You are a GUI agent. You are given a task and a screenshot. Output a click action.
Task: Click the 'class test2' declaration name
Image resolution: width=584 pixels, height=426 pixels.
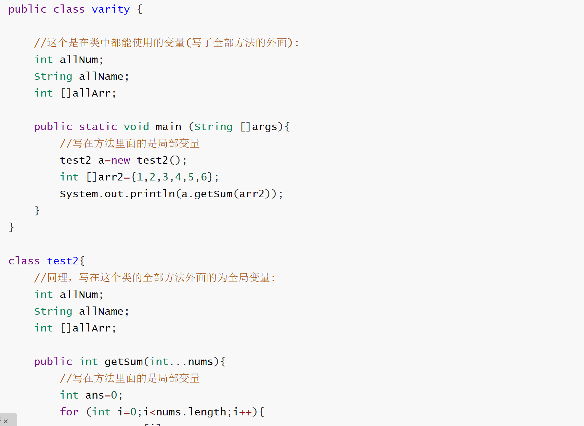tap(63, 261)
